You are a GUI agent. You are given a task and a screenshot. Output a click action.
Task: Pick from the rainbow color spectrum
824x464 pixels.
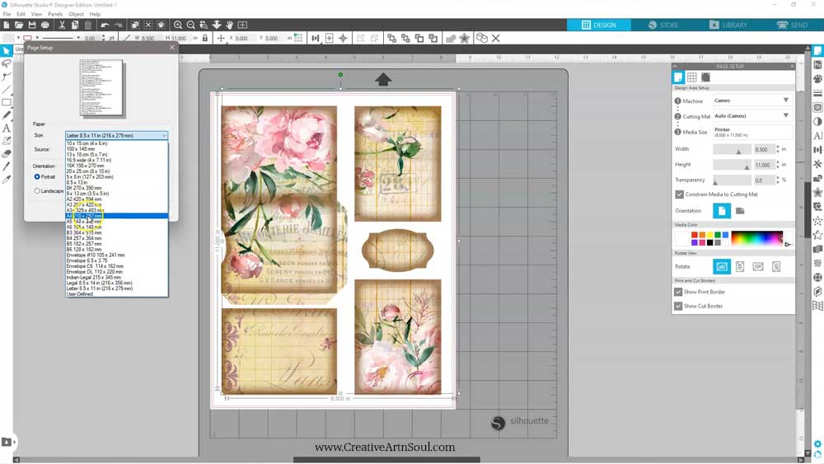756,238
